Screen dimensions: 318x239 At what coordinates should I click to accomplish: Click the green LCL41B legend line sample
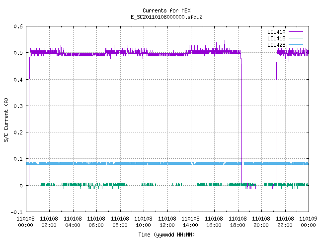[296, 38]
